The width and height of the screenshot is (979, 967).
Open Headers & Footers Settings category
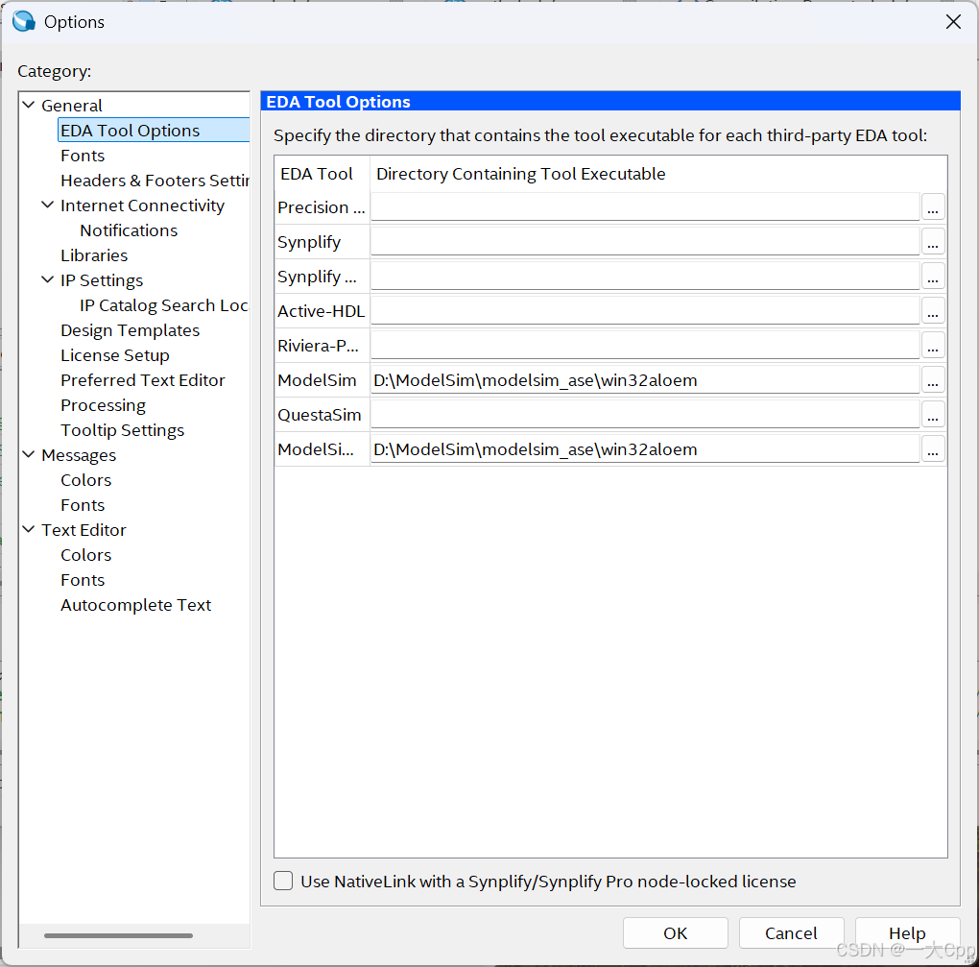pos(155,181)
